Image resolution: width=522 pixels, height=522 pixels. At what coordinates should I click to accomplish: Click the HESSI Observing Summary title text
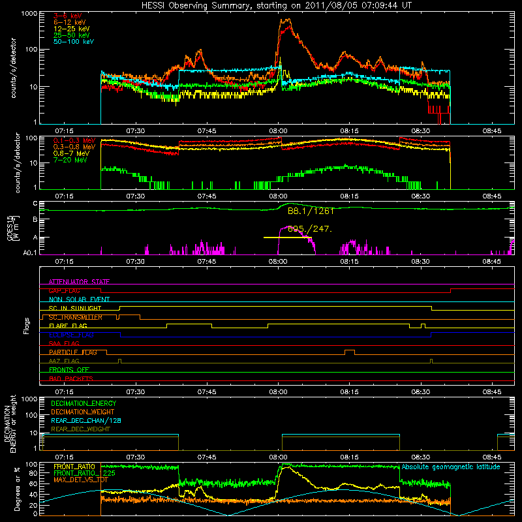(x=276, y=6)
